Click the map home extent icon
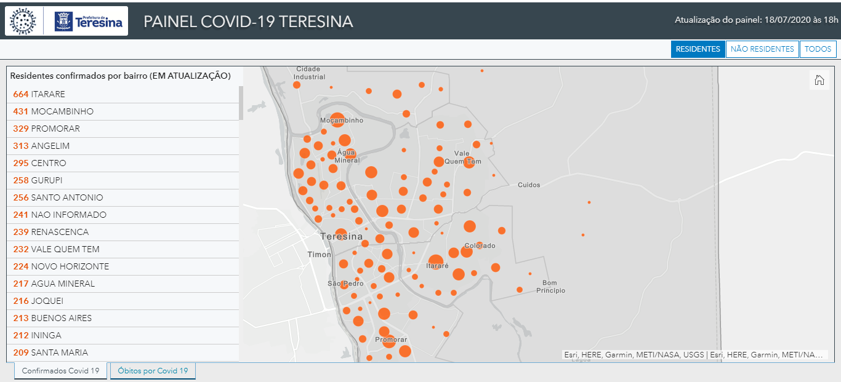This screenshot has height=382, width=841. [819, 80]
